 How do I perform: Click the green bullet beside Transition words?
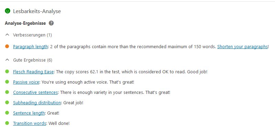[x=7, y=123]
